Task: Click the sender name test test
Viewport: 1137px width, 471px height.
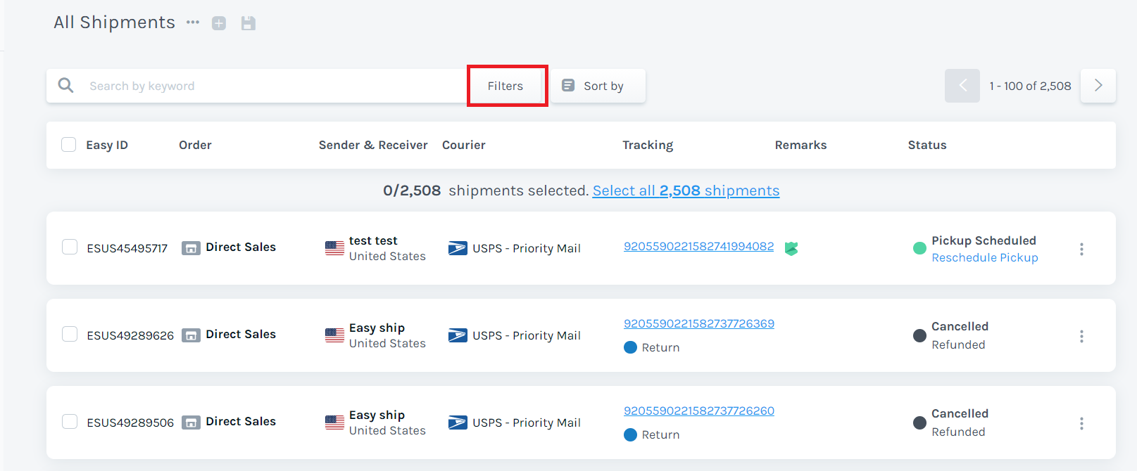Action: pyautogui.click(x=373, y=240)
